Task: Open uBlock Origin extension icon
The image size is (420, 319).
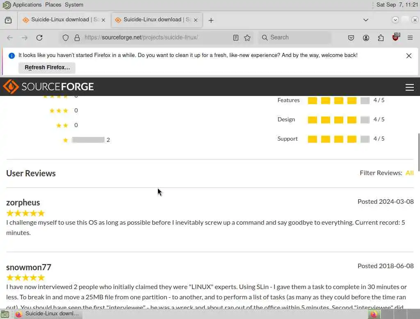Action: 396,37
